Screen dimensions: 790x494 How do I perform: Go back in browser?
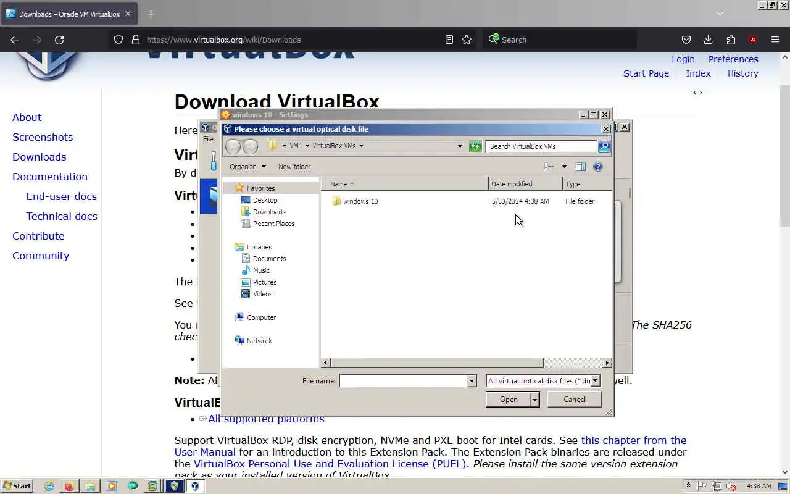(15, 40)
